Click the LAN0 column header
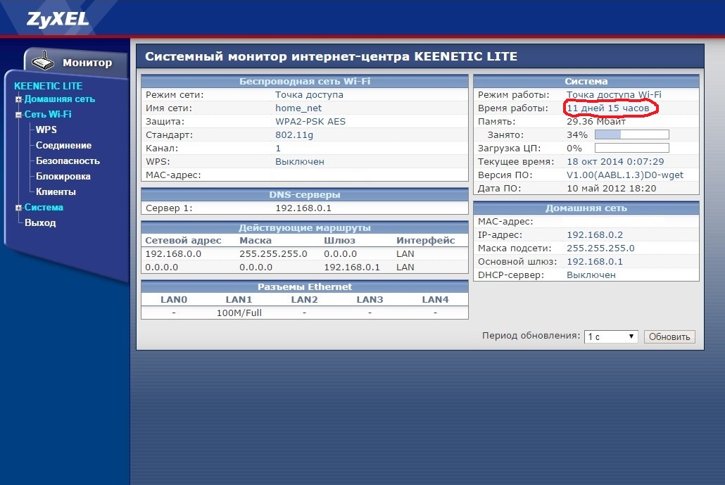Screen dimensions: 725x485 click(174, 300)
